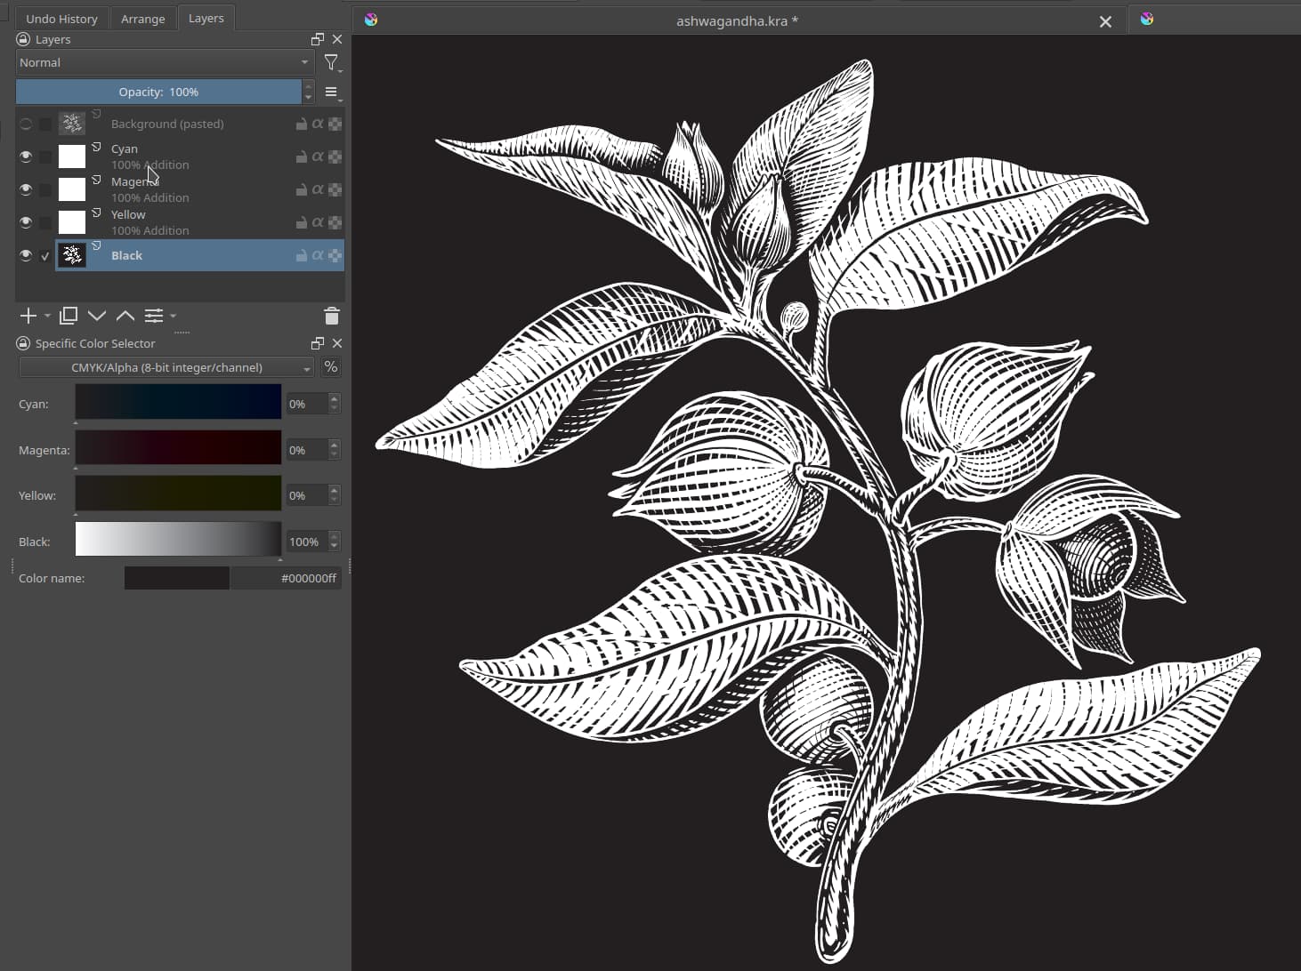Click the Add new layer plus icon
Image resolution: width=1301 pixels, height=971 pixels.
pyautogui.click(x=28, y=316)
